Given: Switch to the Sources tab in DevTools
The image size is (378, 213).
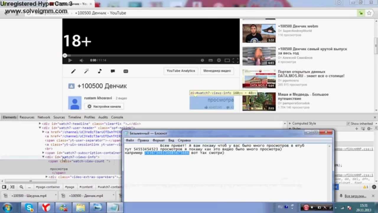Looking at the screenshot, I should click(x=59, y=117).
